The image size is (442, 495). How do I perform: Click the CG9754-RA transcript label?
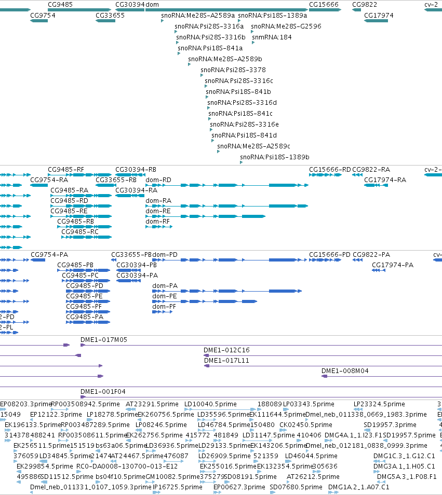point(49,180)
